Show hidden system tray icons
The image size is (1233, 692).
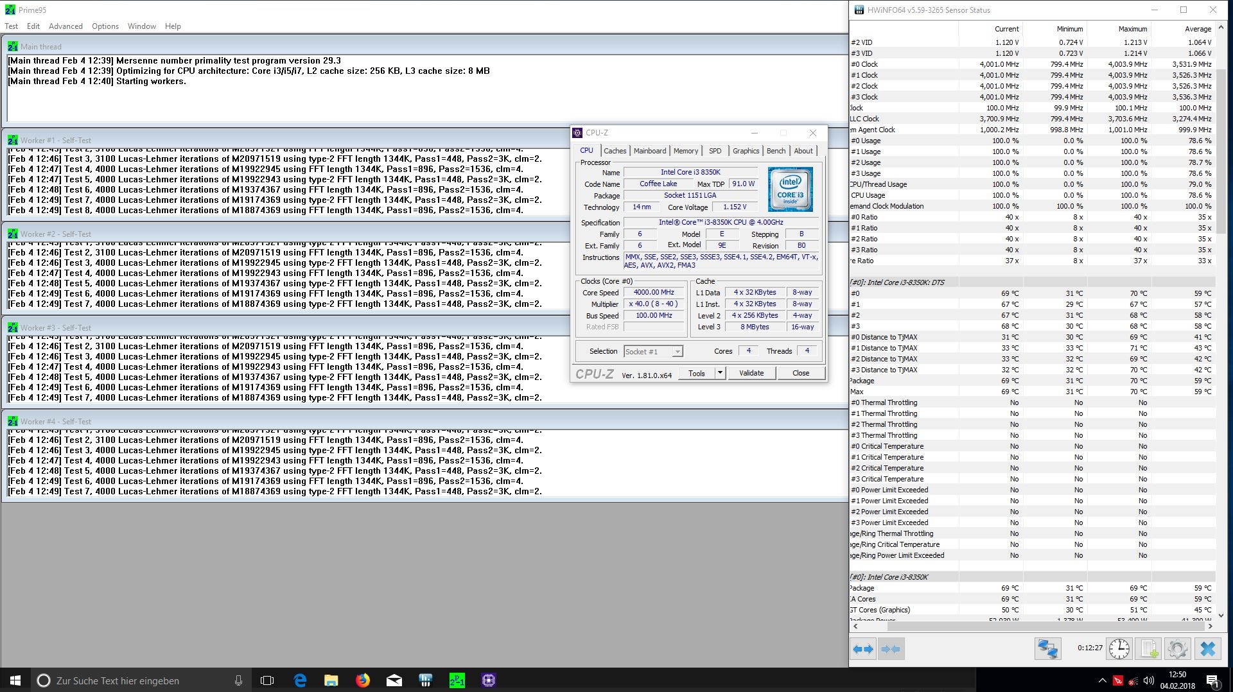1102,680
